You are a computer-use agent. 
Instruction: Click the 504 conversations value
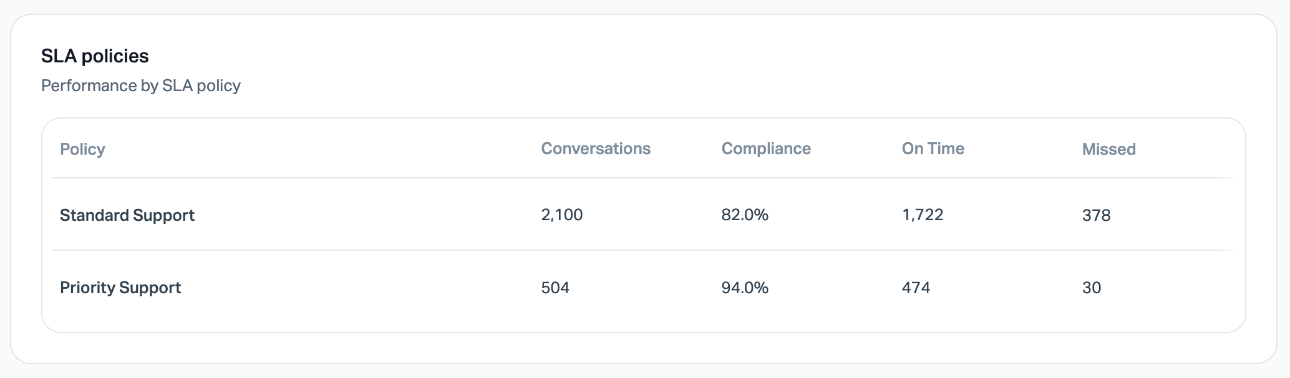tap(555, 288)
